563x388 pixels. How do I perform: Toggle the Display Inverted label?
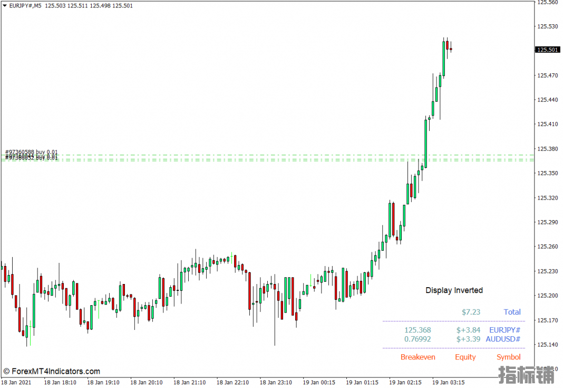pyautogui.click(x=454, y=290)
